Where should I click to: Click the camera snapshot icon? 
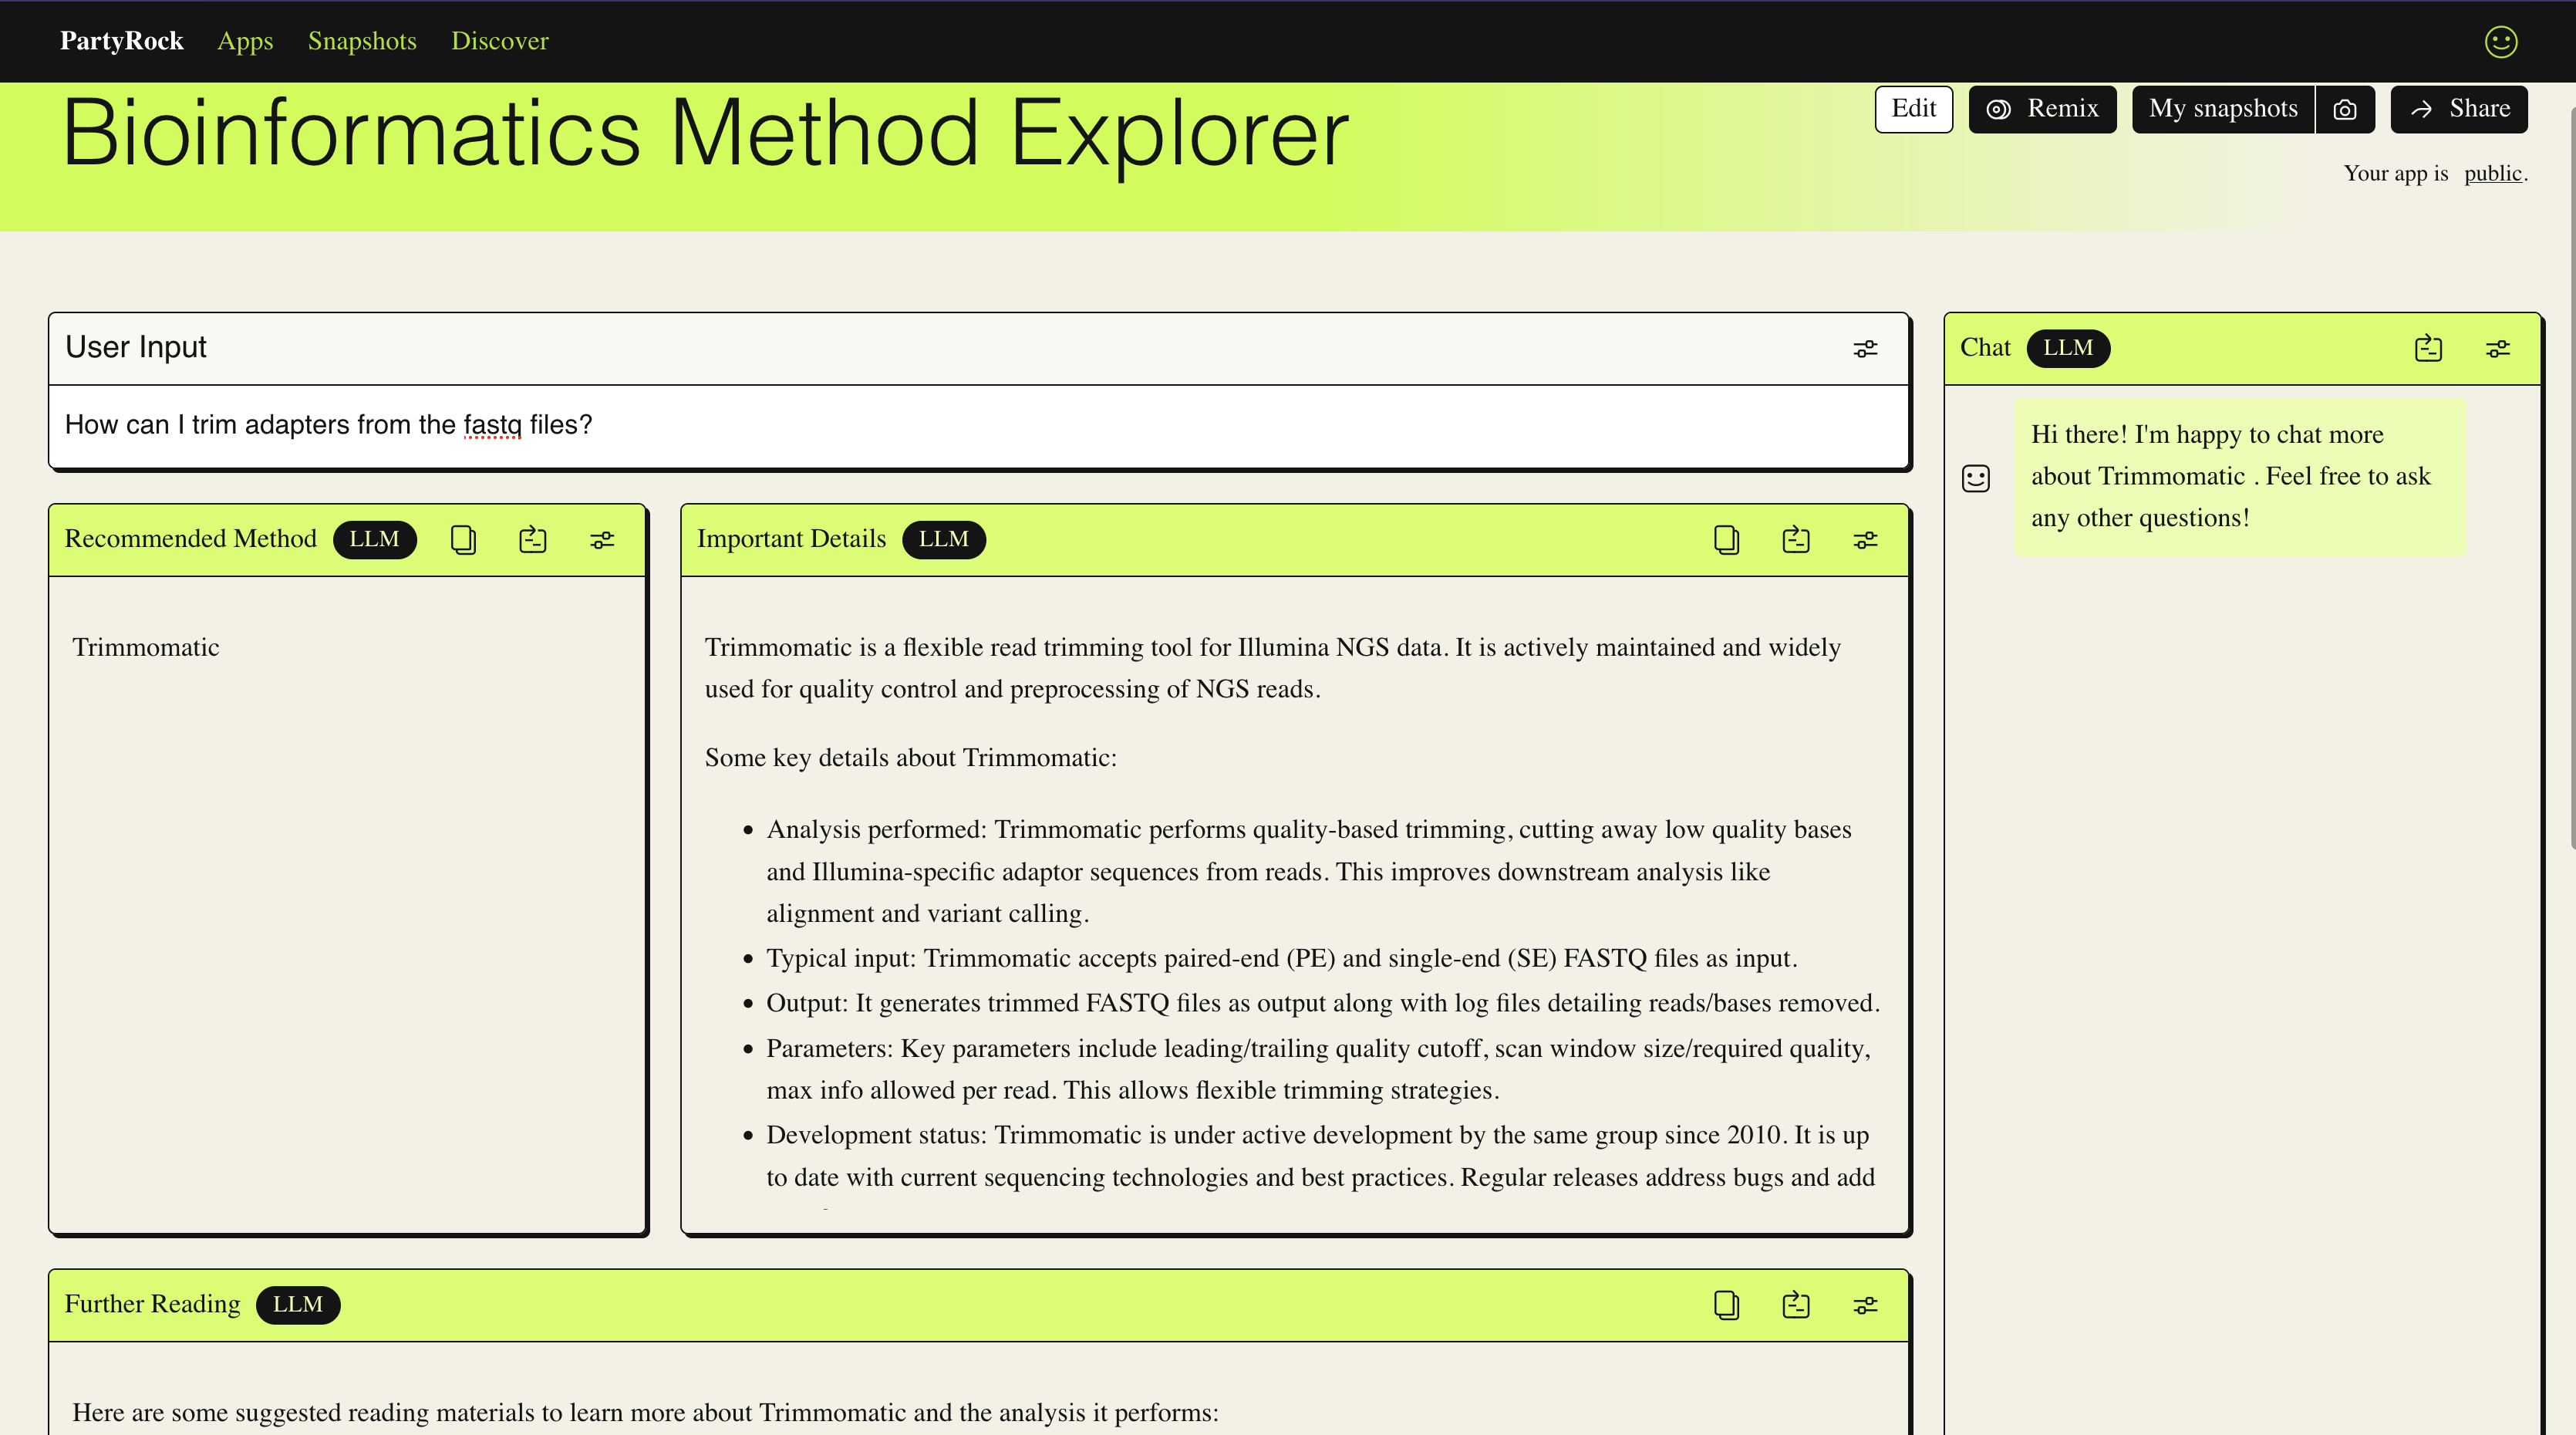2345,109
